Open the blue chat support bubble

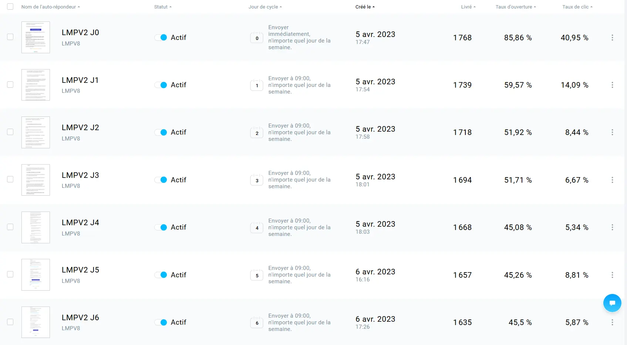pyautogui.click(x=612, y=303)
